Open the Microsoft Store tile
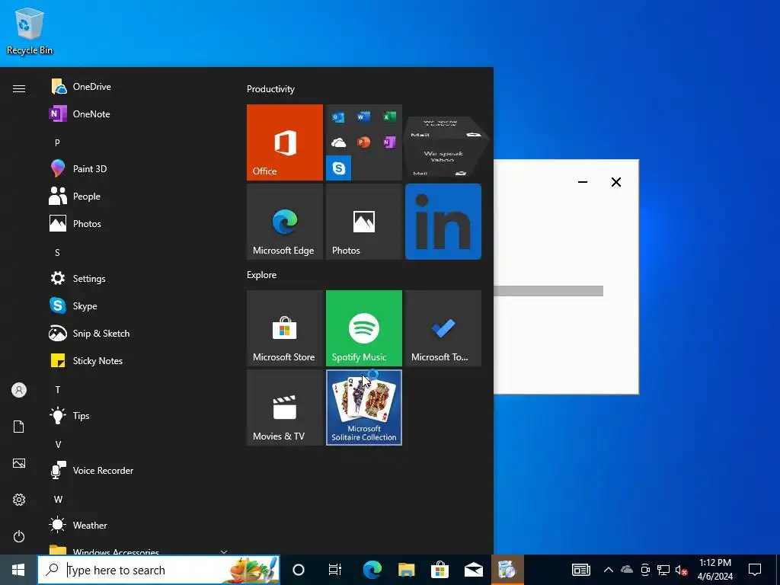This screenshot has height=585, width=780. click(x=285, y=328)
